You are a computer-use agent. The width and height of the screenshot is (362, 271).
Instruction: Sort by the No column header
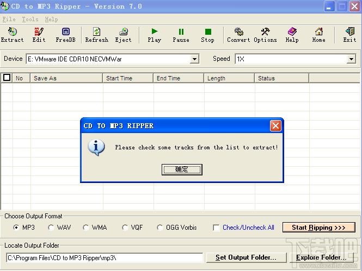(21, 78)
